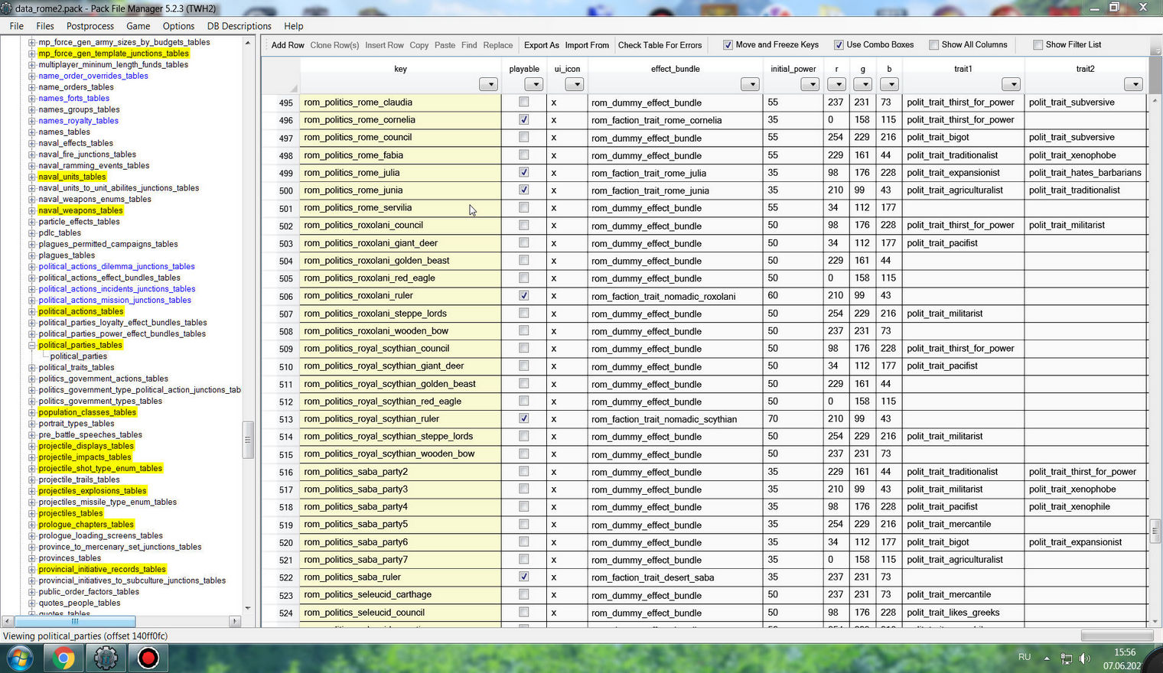
Task: Expand the tree node for naval_units_tables
Action: click(x=32, y=177)
